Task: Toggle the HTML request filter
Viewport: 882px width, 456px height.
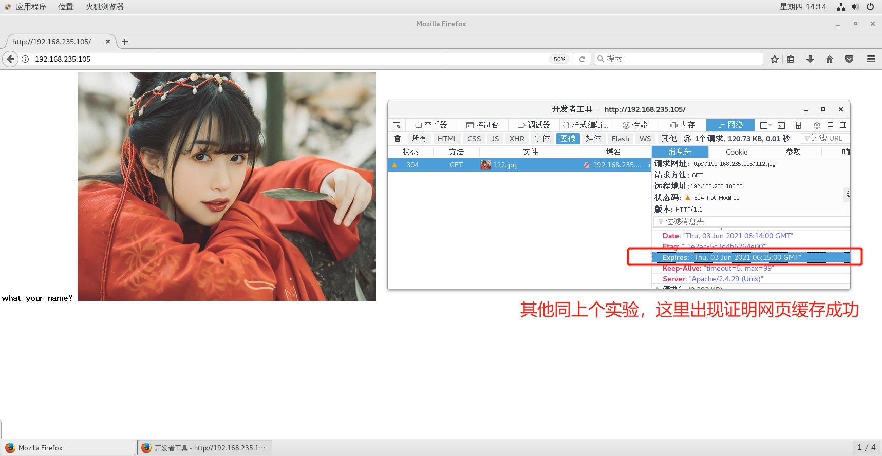Action: coord(447,139)
